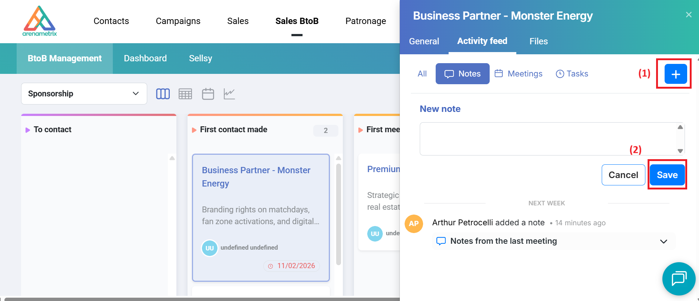Filter activity feed by Meetings

click(519, 74)
